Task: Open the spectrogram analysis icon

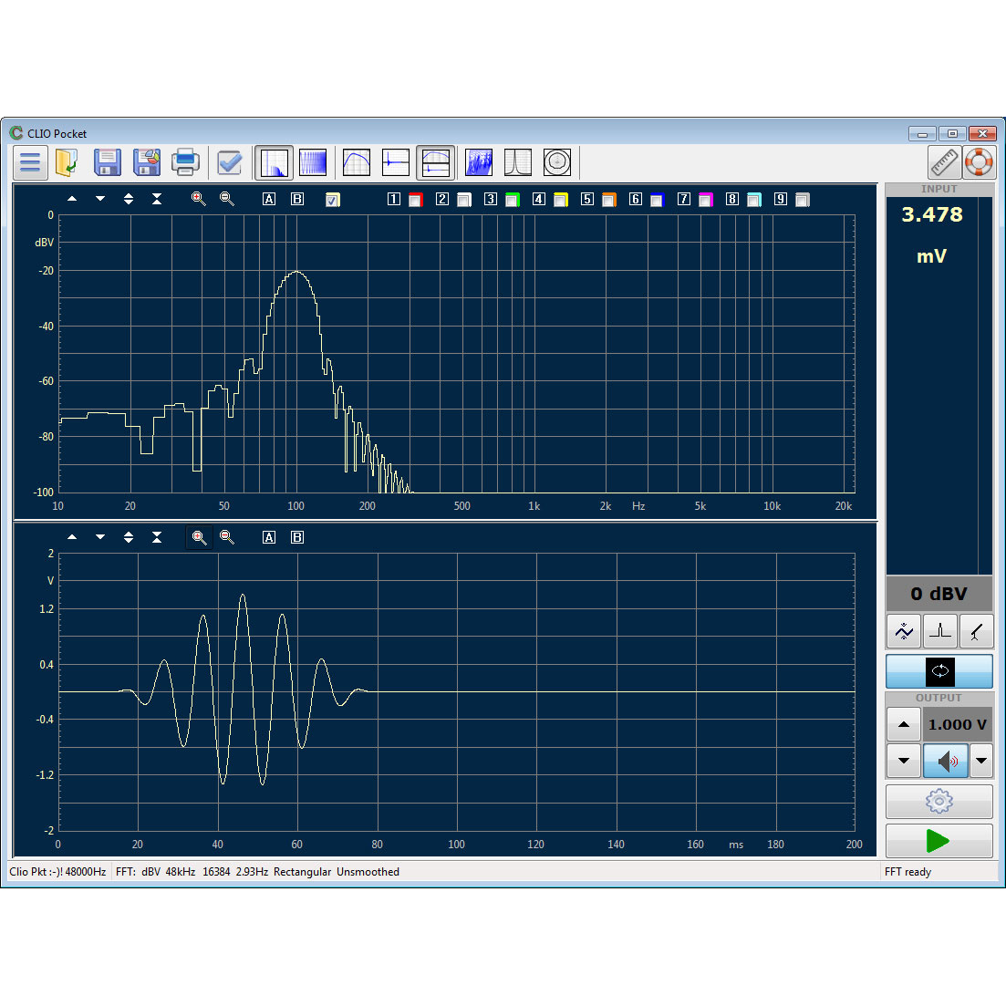Action: (313, 162)
